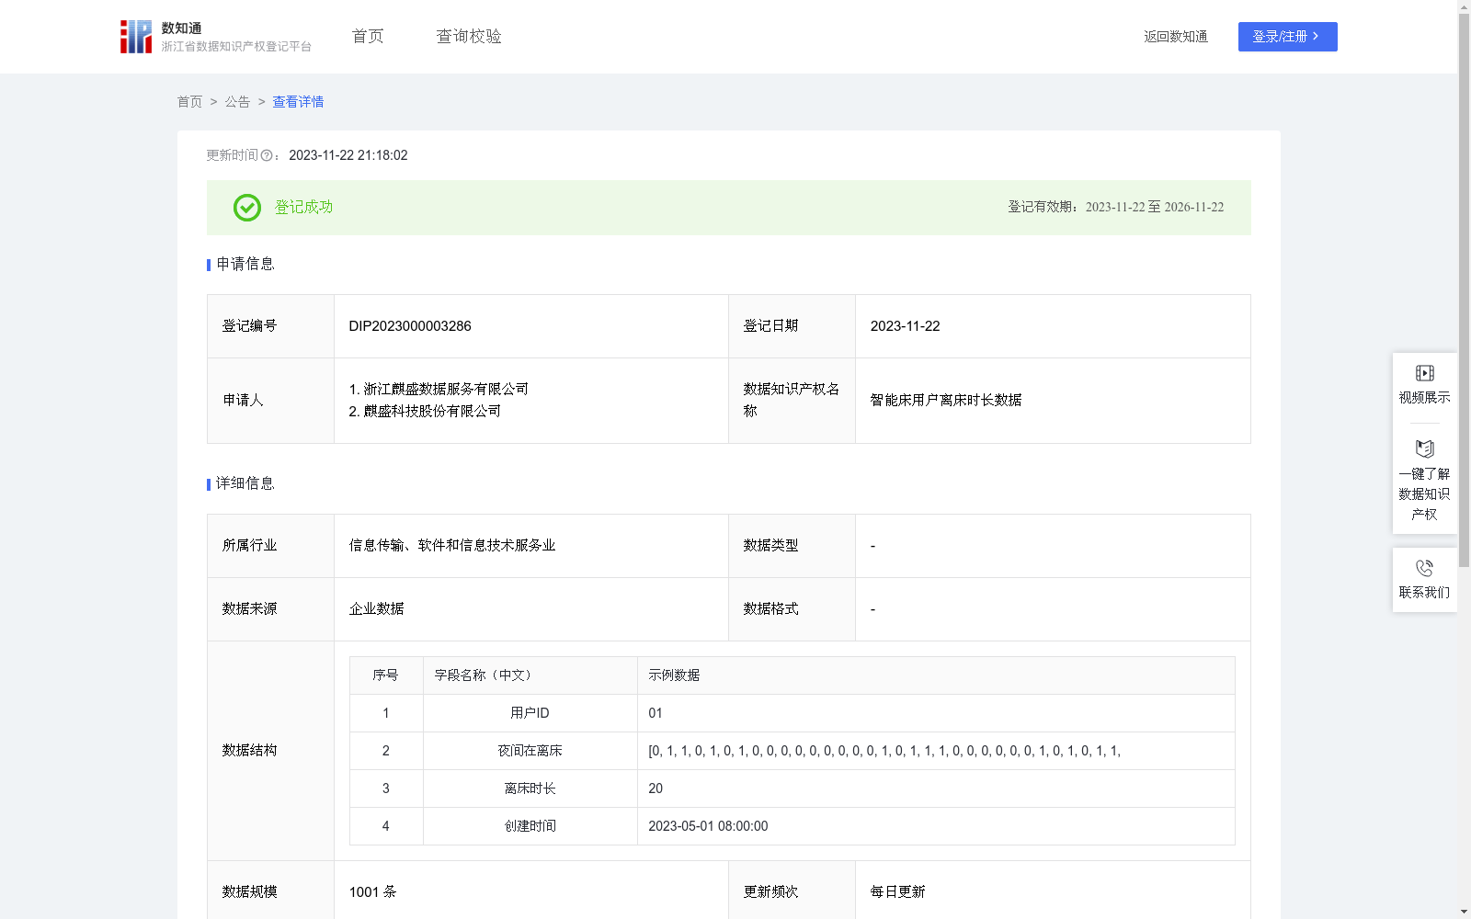Click the 申请信息 section heading
Screen dimensions: 1471x919
pos(245,265)
